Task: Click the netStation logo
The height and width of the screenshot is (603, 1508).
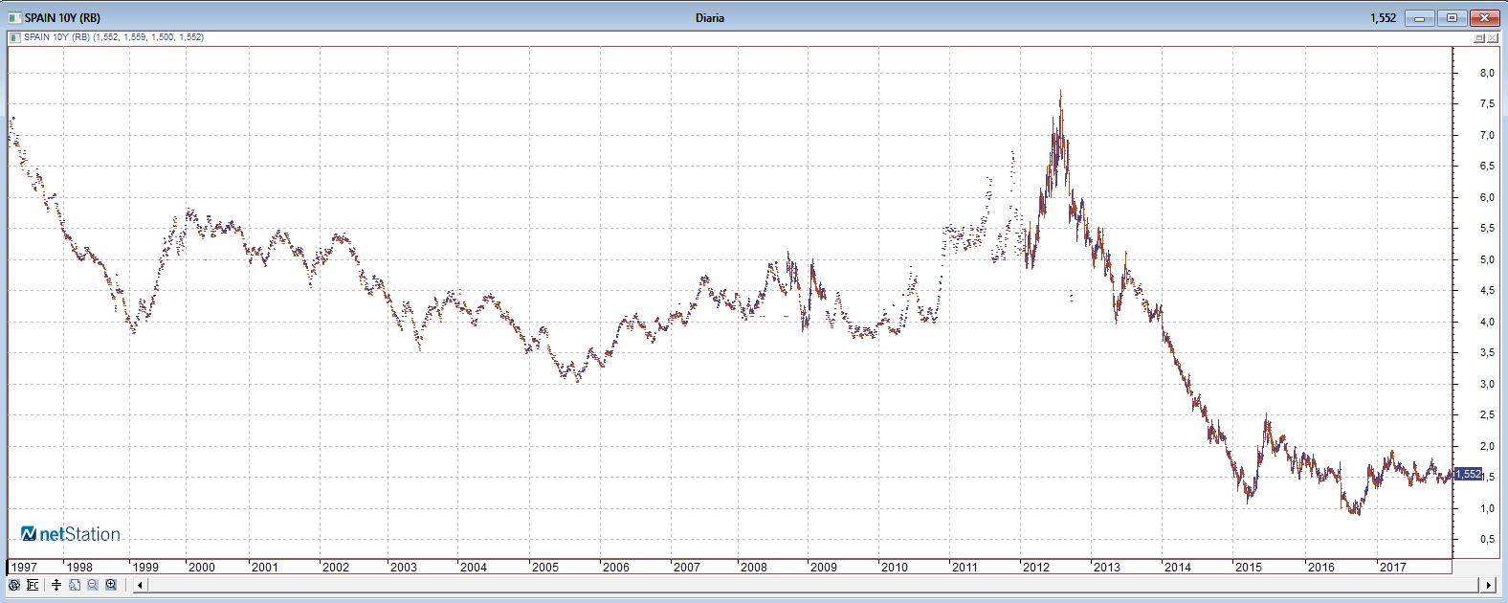Action: (x=71, y=534)
